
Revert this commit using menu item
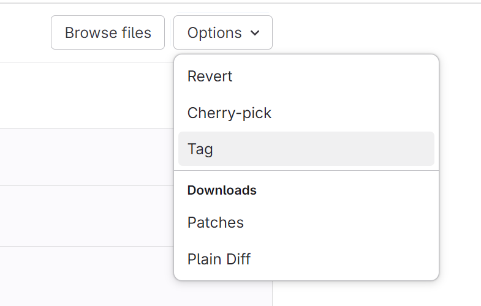point(210,76)
